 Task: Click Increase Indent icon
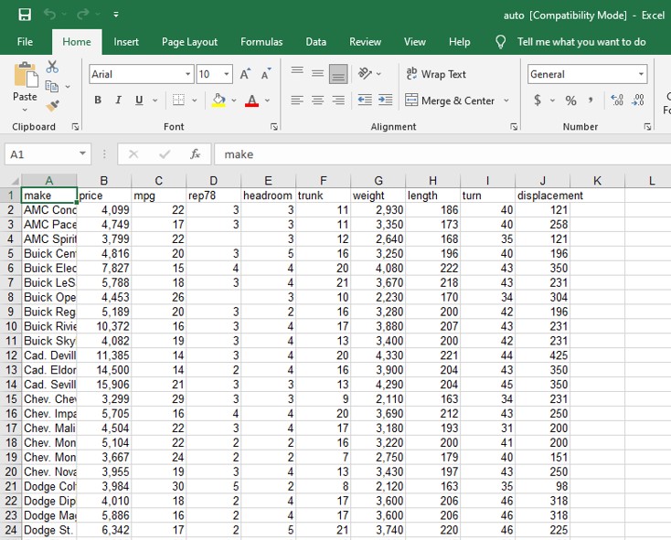click(385, 101)
